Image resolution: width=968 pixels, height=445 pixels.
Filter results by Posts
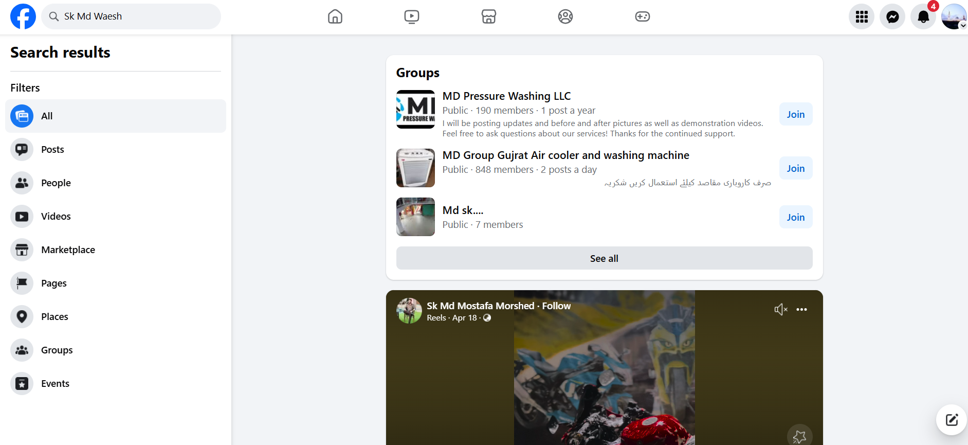pyautogui.click(x=116, y=149)
